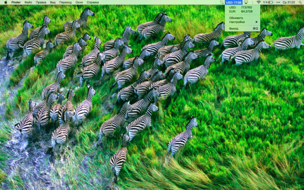
Task: Open the Справка help menu
Action: tap(92, 2)
